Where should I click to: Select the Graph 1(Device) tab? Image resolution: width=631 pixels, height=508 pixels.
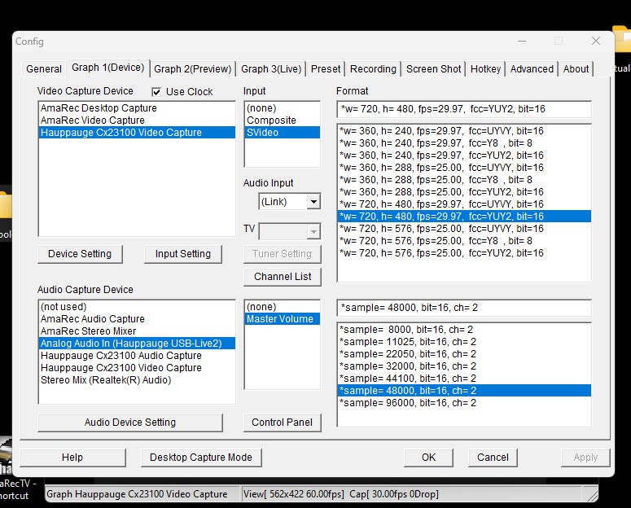[x=107, y=68]
